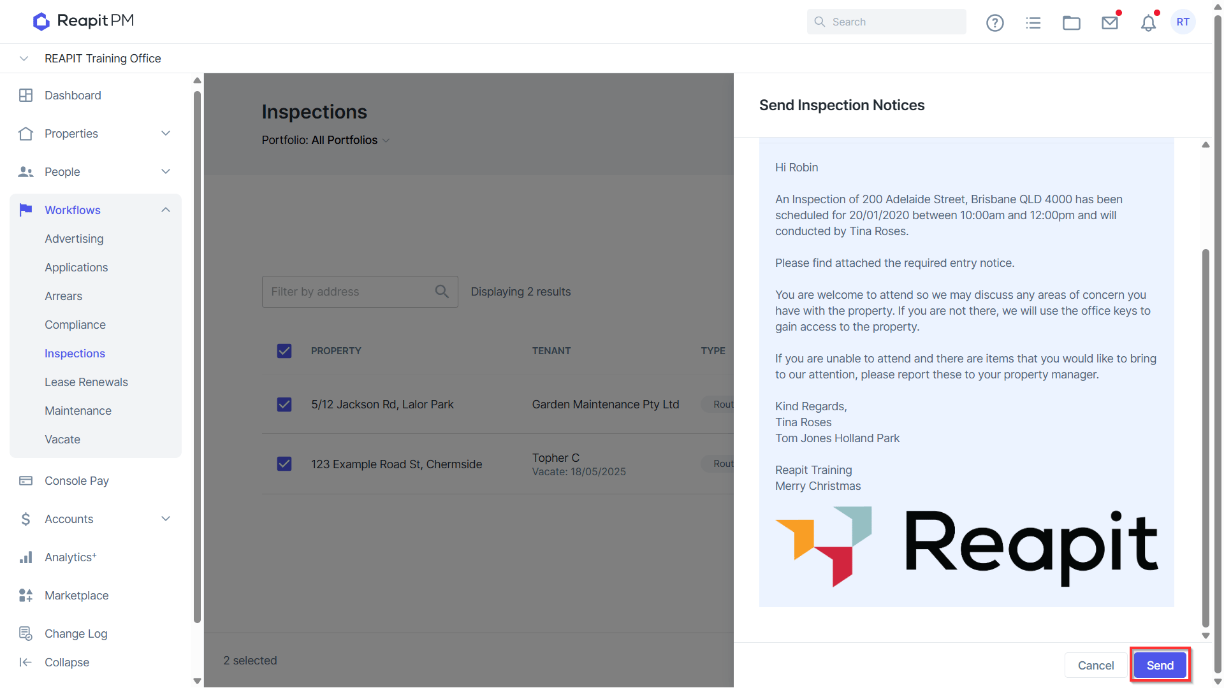Screen dimensions: 1224x688
Task: Click the Reapit PM logo
Action: [84, 21]
